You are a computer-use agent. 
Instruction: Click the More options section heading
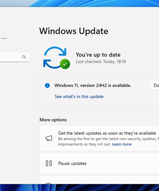click(53, 120)
